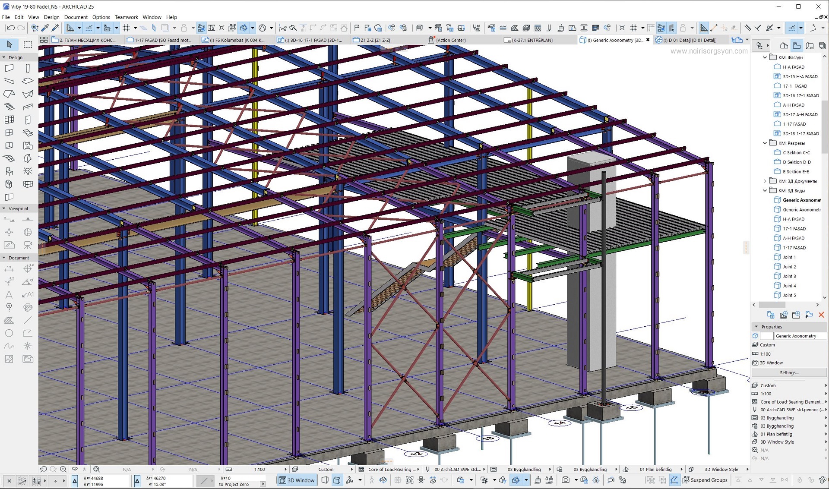829x489 pixels.
Task: Open the File menu
Action: pyautogui.click(x=6, y=17)
